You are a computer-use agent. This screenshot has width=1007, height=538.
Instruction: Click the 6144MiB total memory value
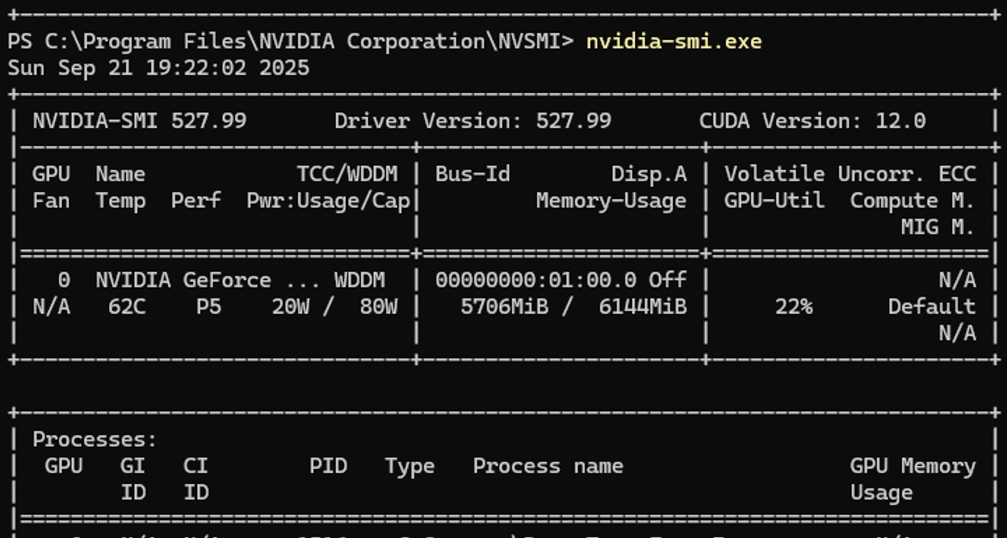(x=642, y=307)
